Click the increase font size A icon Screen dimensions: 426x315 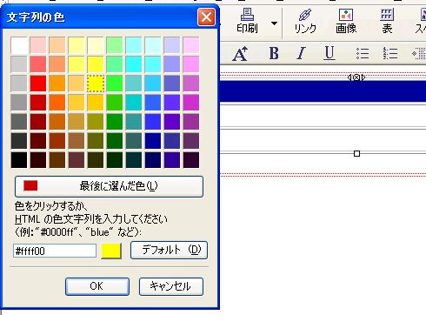[x=240, y=54]
